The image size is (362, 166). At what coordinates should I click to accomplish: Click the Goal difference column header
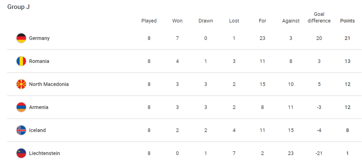point(319,17)
